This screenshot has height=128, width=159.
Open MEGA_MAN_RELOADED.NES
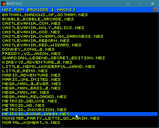click(x=34, y=97)
